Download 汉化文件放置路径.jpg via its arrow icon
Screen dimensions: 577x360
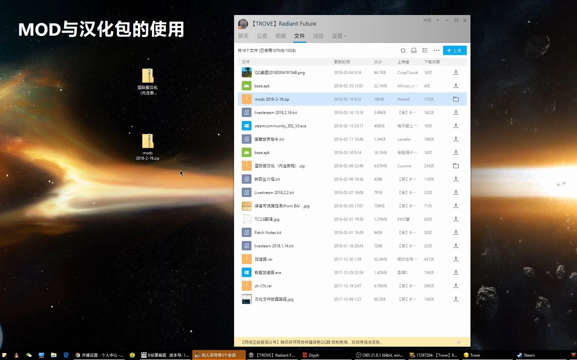(x=456, y=299)
